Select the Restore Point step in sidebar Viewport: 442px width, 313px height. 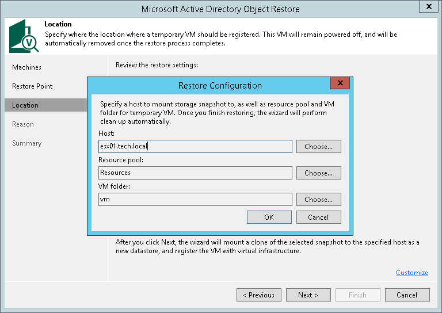[x=32, y=86]
